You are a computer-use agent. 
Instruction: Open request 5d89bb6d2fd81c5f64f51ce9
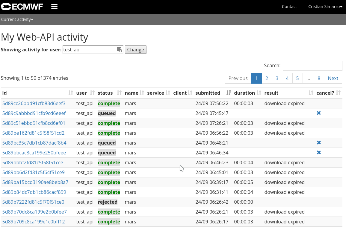[x=33, y=172]
